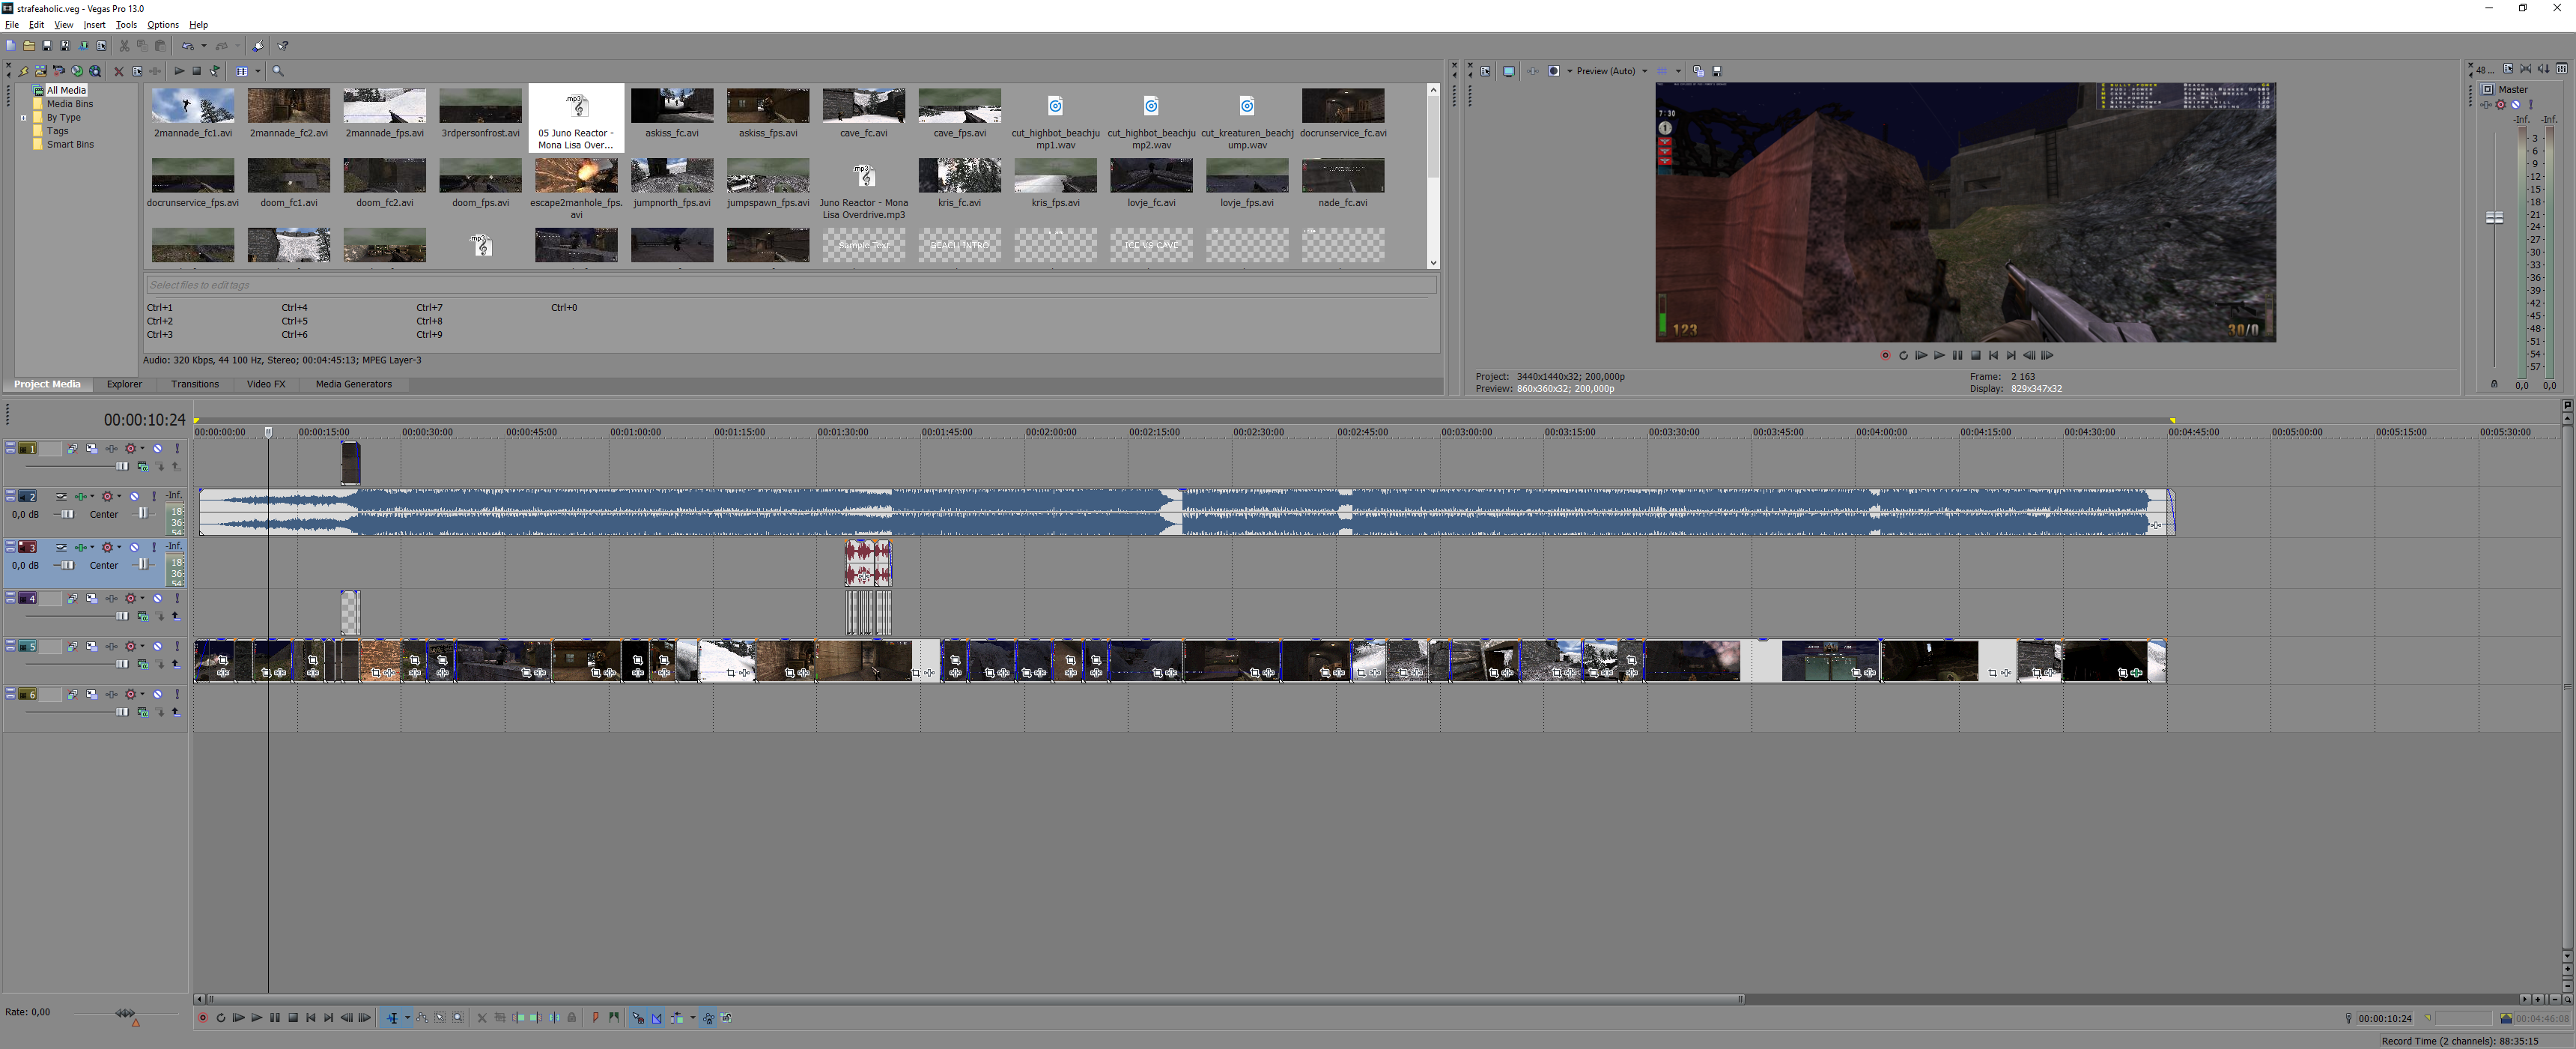Adjust Master bus volume fader
2576x1049 pixels.
[x=2494, y=217]
